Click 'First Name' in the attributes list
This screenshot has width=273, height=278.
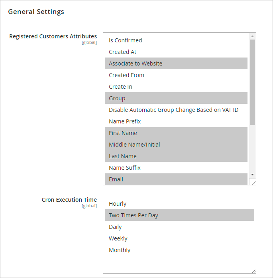tap(123, 133)
